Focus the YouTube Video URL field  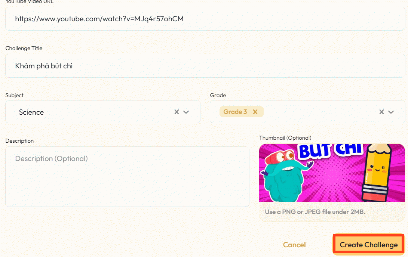point(205,19)
